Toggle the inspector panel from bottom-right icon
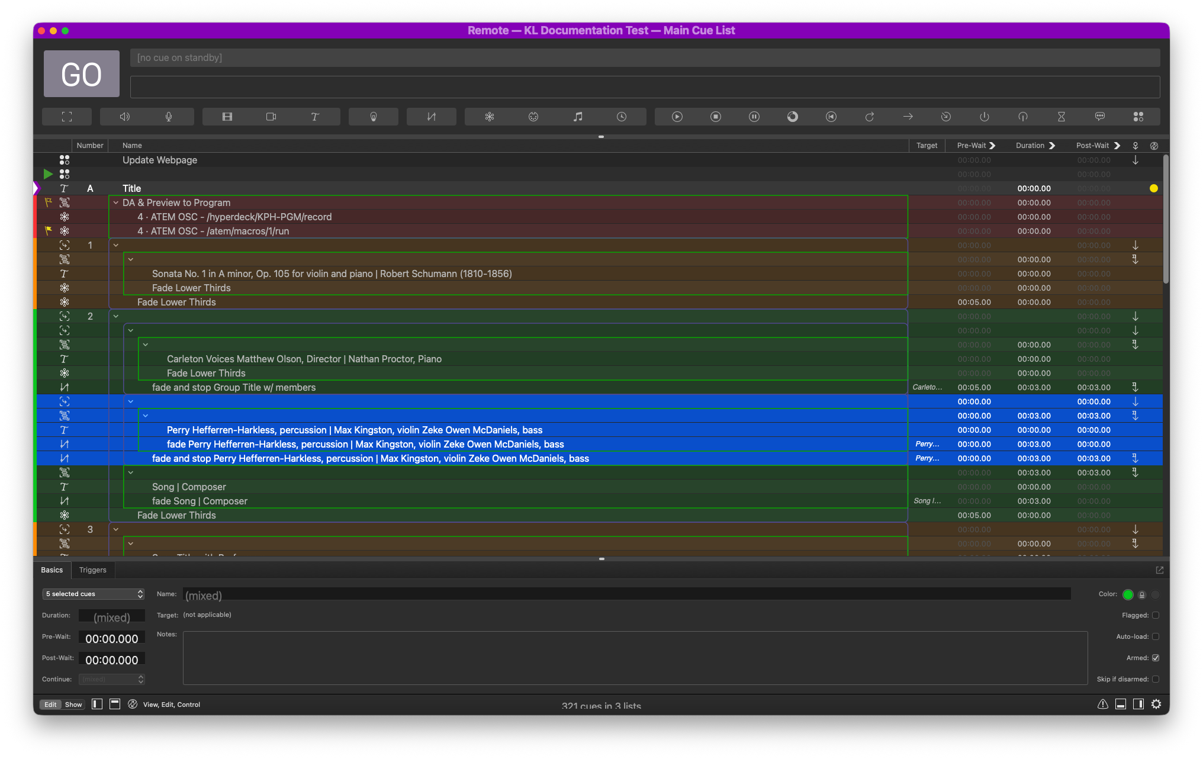1203x759 pixels. tap(1121, 704)
